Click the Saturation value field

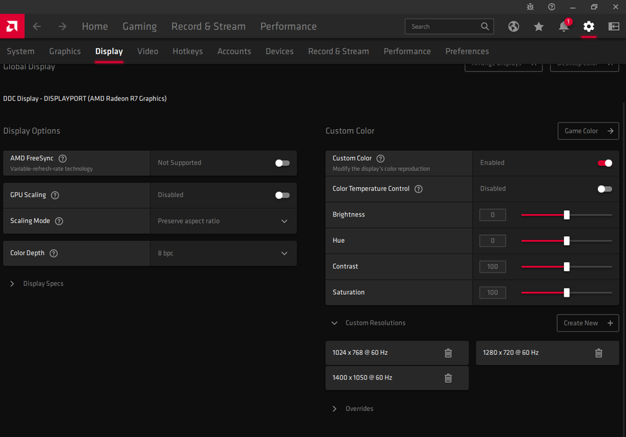click(493, 292)
